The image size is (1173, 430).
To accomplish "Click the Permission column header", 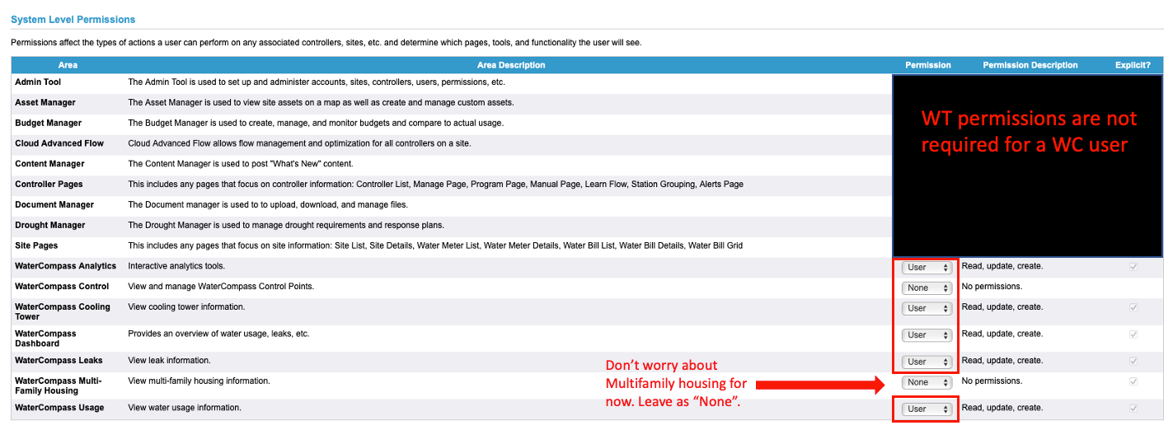I will coord(927,65).
